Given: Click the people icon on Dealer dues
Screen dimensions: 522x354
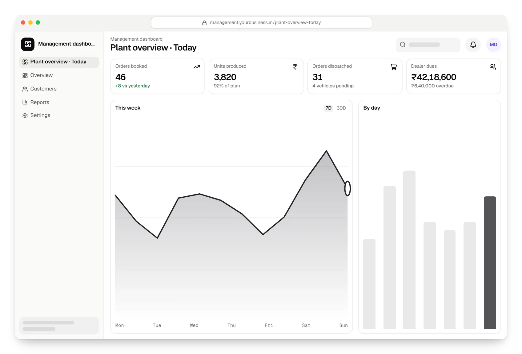Looking at the screenshot, I should (x=493, y=67).
